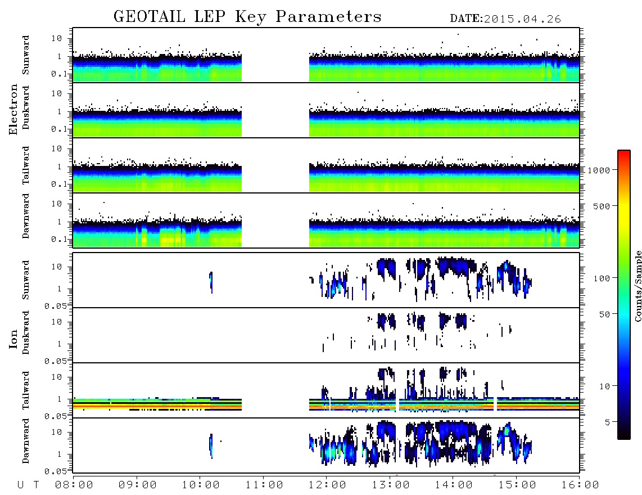This screenshot has width=642, height=495.
Task: Click the Ion Tailward panel label
Action: pyautogui.click(x=26, y=390)
